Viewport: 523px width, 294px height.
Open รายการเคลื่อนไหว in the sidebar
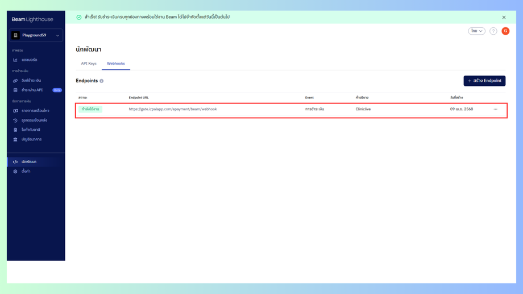point(35,111)
